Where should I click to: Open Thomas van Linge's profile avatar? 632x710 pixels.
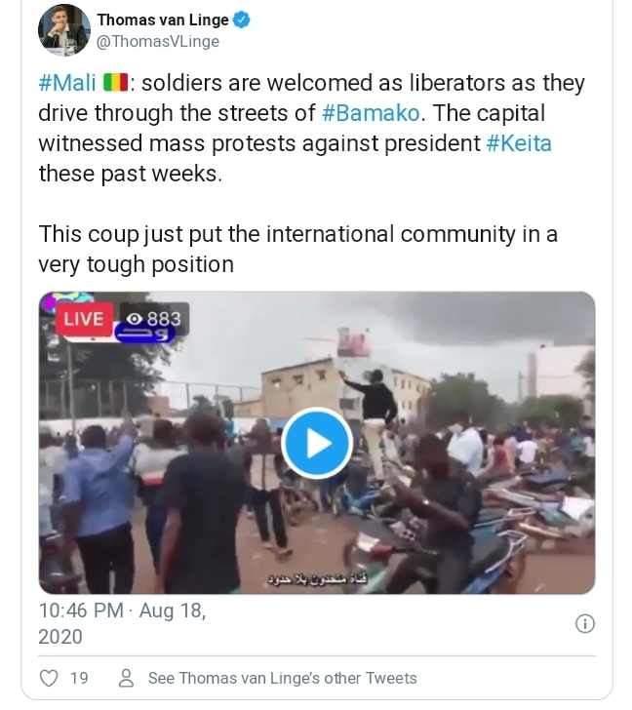click(x=64, y=30)
